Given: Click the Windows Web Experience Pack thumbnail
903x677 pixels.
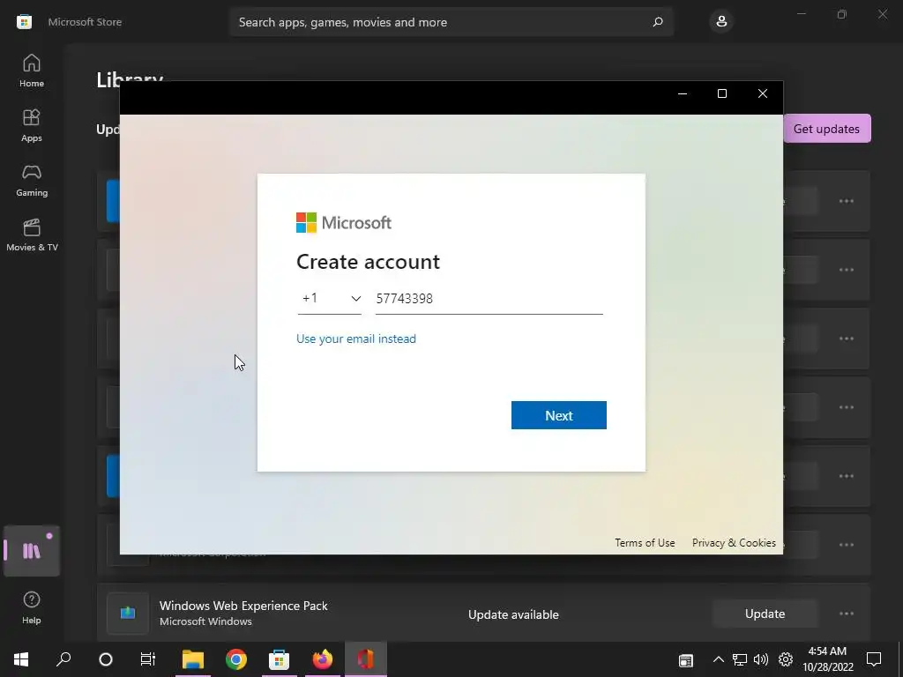Looking at the screenshot, I should [x=128, y=614].
